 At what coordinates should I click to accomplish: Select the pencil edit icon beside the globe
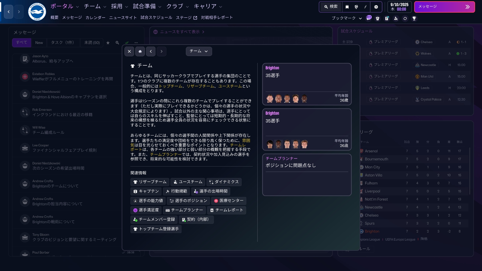pyautogui.click(x=365, y=7)
